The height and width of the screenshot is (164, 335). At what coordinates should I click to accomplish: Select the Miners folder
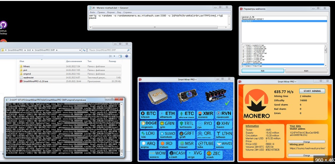click(70, 67)
